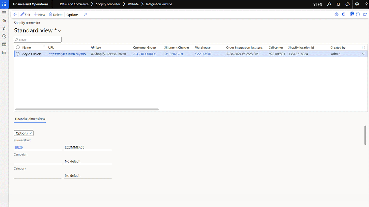Click the row checkmark in last column
Screen dimensions: 369x207
click(364, 54)
